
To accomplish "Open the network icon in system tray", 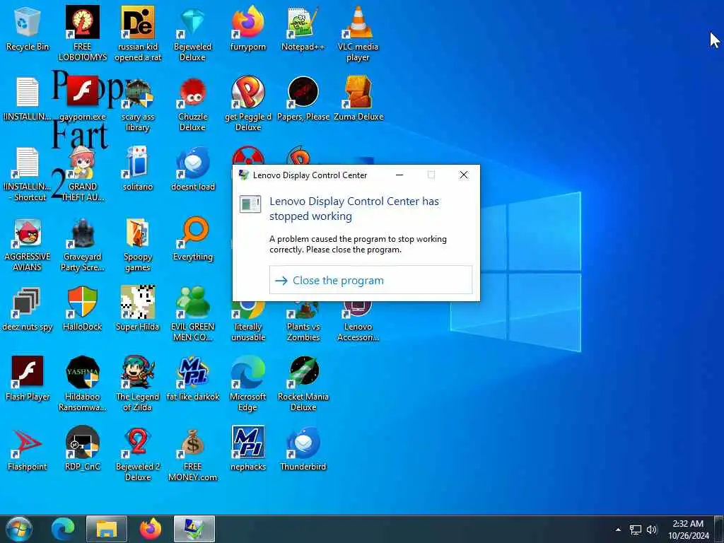I will (636, 530).
